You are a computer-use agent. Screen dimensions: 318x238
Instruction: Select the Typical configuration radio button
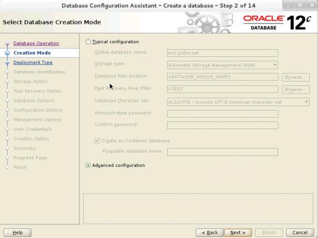point(88,42)
